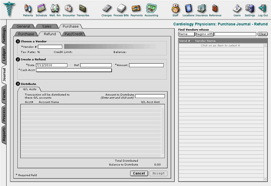Open the Wait. Rm icon
The width and height of the screenshot is (271, 186).
[x=55, y=8]
